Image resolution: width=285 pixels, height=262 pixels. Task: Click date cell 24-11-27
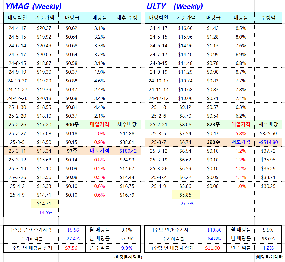[x=17, y=90]
